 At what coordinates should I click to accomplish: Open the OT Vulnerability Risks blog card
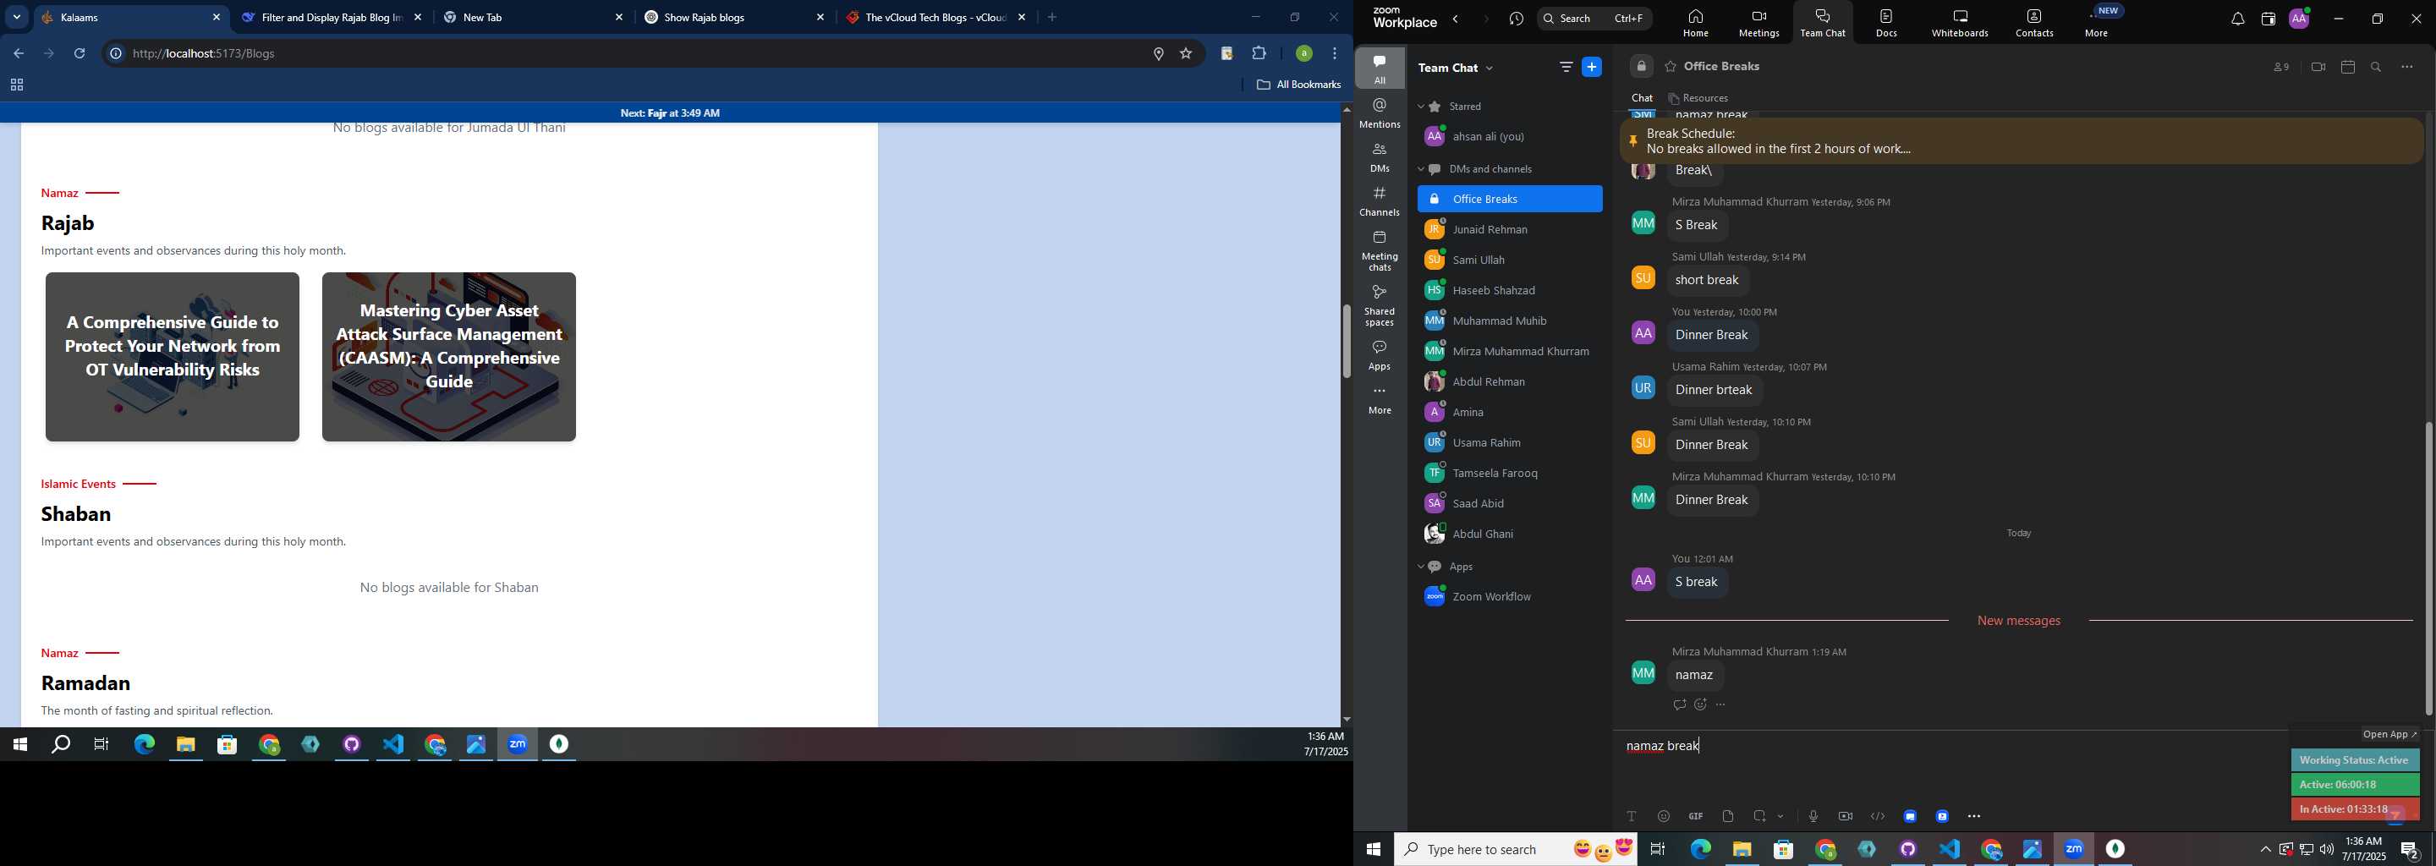pyautogui.click(x=172, y=356)
